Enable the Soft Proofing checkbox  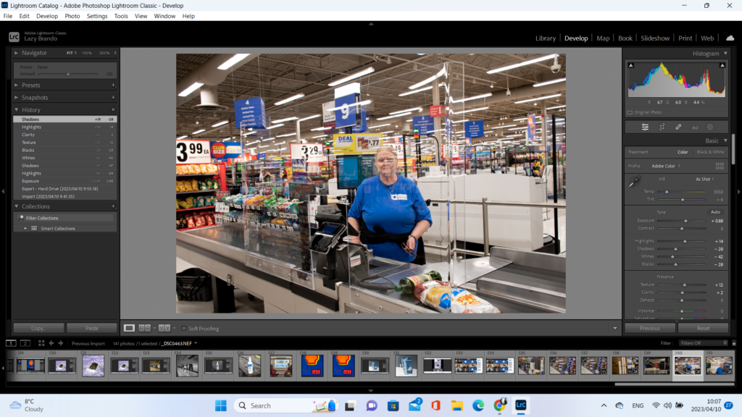tap(184, 328)
